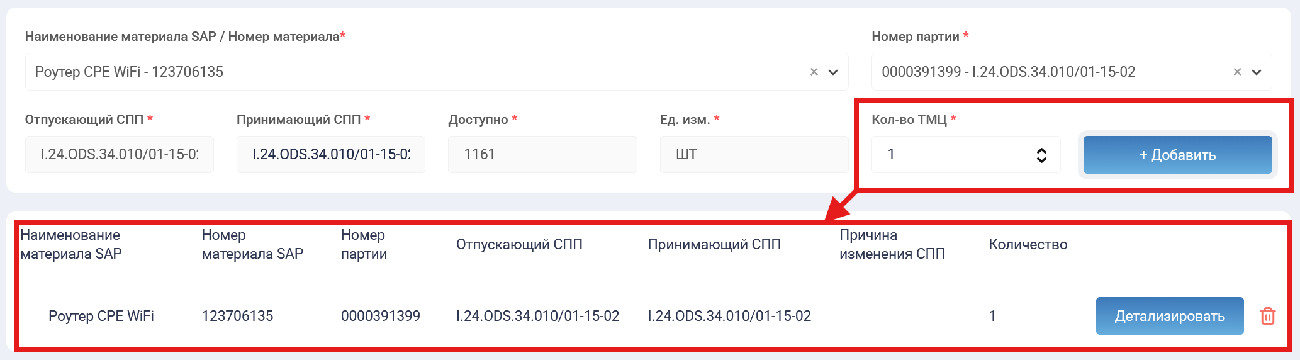
Task: Select the Роутер CPE WiFi table cell
Action: (x=101, y=316)
